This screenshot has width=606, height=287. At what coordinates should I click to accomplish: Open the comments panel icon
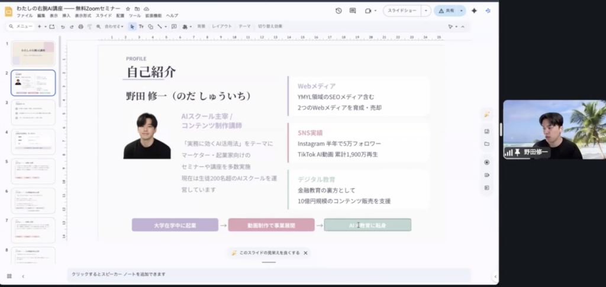click(x=353, y=11)
